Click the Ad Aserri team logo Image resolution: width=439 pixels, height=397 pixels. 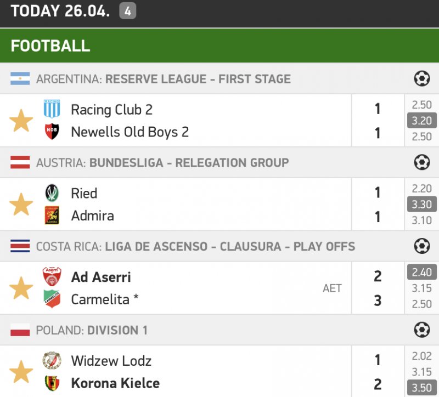click(x=52, y=276)
